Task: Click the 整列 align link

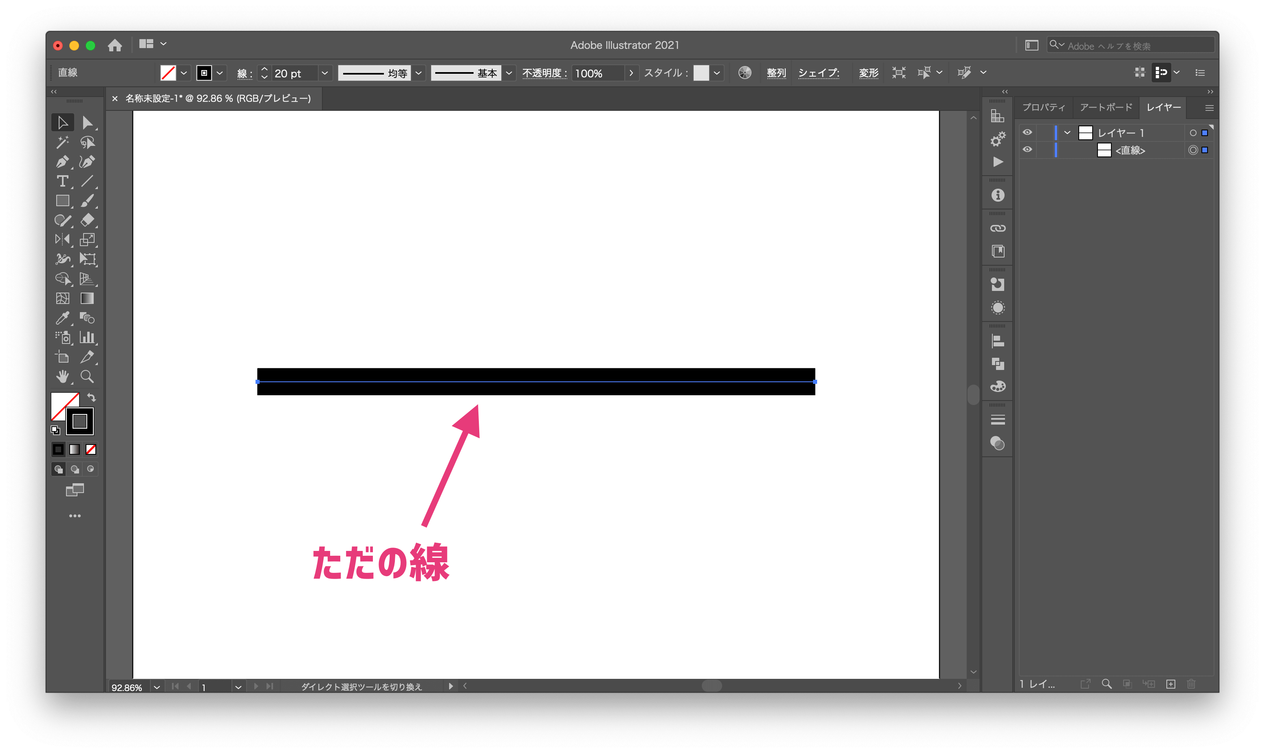Action: point(776,73)
